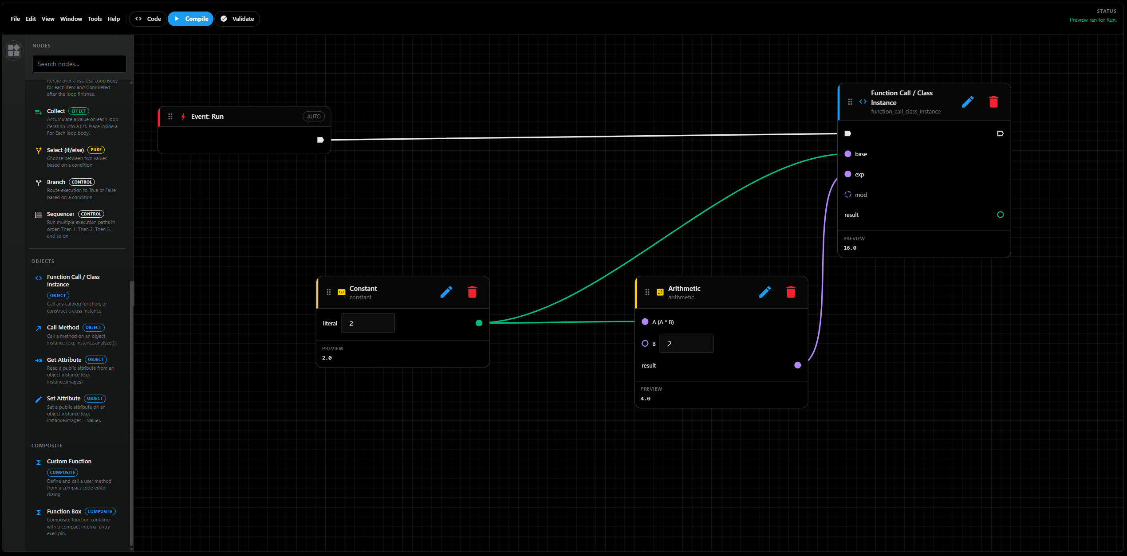Delete the Function Call / Class Instance node
The width and height of the screenshot is (1127, 556).
[x=993, y=102]
